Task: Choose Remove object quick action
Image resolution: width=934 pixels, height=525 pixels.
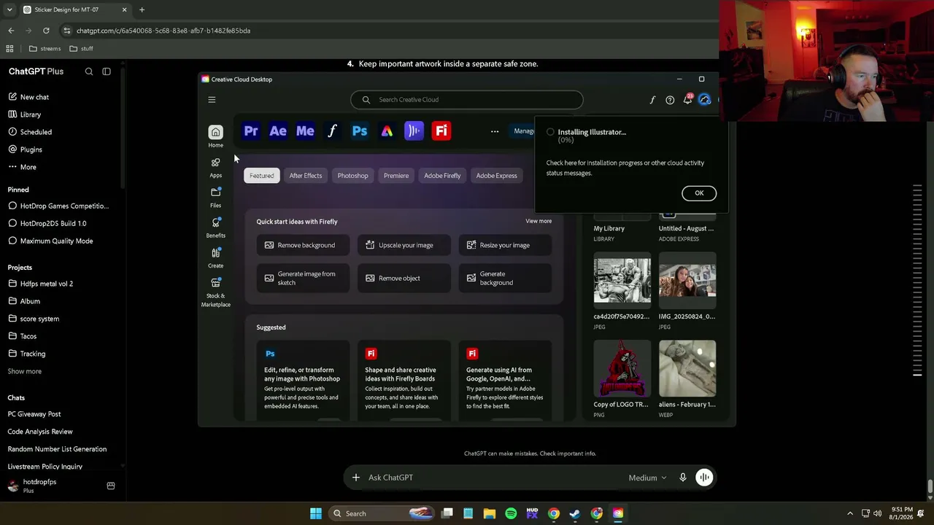Action: tap(404, 279)
